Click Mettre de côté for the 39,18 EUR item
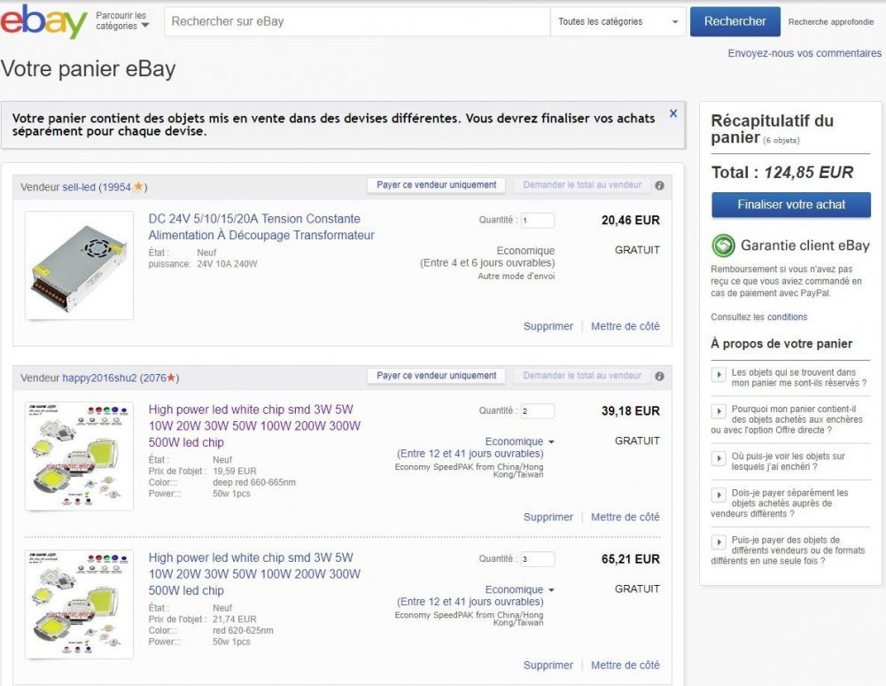 click(x=625, y=517)
